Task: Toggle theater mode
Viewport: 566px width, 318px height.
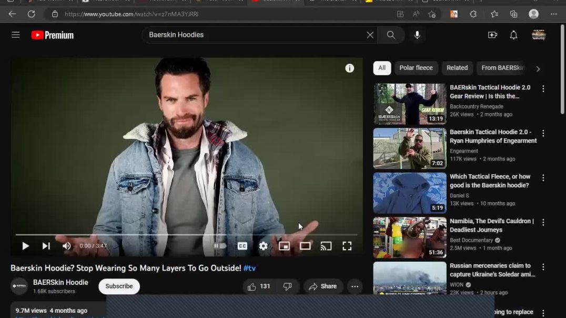Action: click(x=305, y=246)
